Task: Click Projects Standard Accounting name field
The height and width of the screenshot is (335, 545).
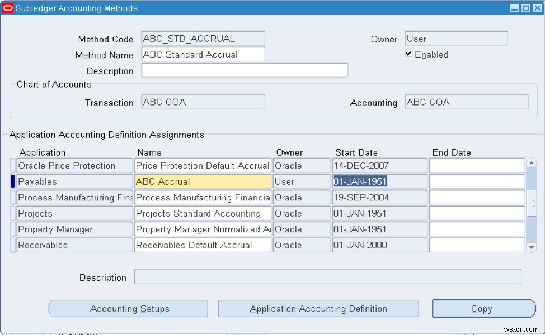Action: tap(203, 213)
